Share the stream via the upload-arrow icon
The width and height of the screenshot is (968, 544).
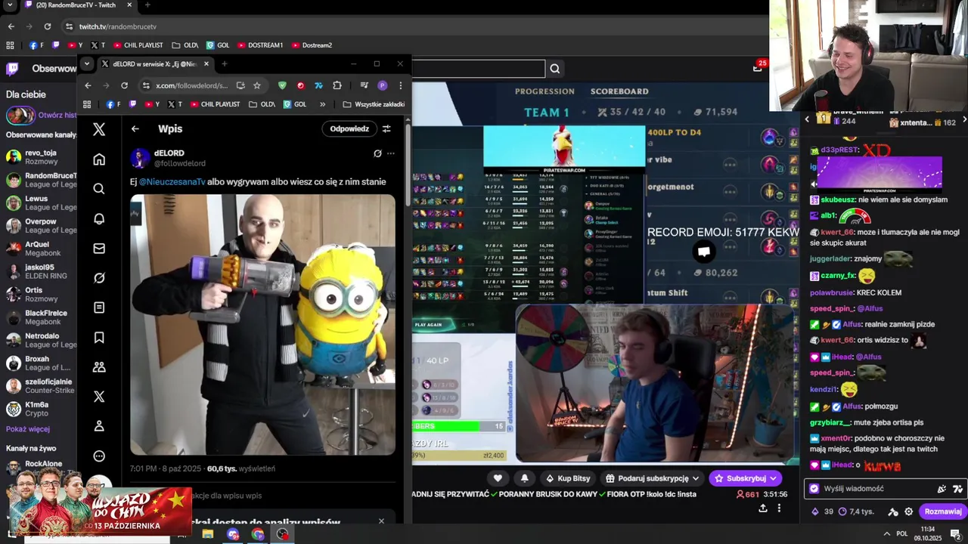(x=763, y=508)
